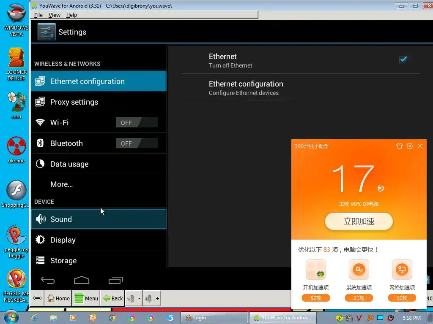Open WINDOWS VISTA desktop icon
433x324 pixels.
[x=16, y=20]
